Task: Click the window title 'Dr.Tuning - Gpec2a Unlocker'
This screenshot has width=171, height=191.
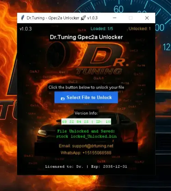Action: [53, 18]
